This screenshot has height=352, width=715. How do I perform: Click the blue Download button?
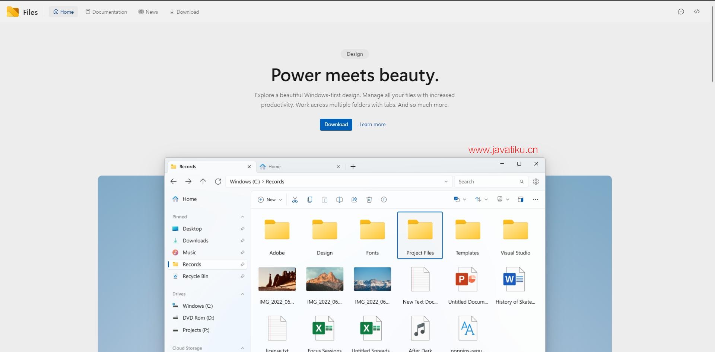click(336, 125)
